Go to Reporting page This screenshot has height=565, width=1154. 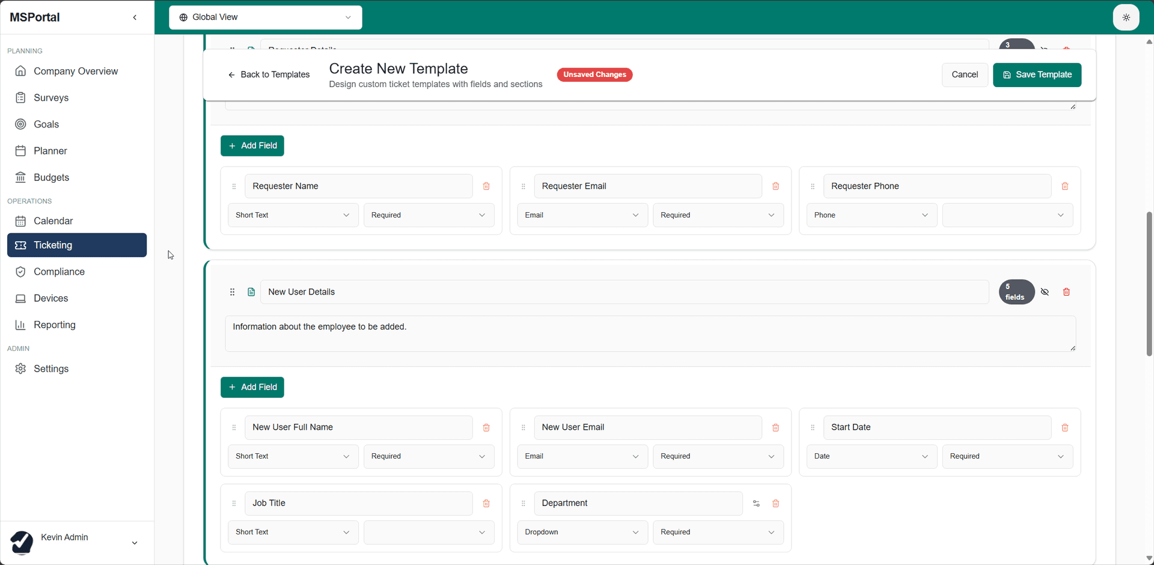click(54, 325)
